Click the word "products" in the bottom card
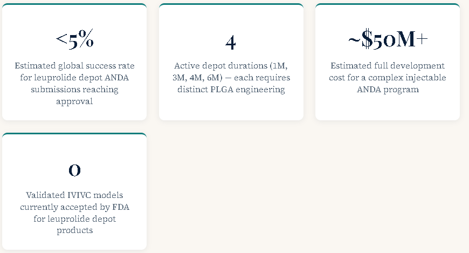Image resolution: width=469 pixels, height=253 pixels. pos(74,230)
